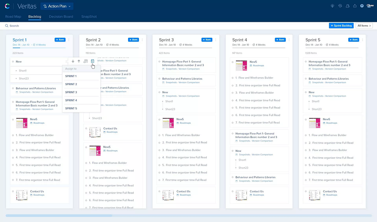This screenshot has height=222, width=377.
Task: Open New5 thumbnail in Sprint 3
Action: (168, 123)
